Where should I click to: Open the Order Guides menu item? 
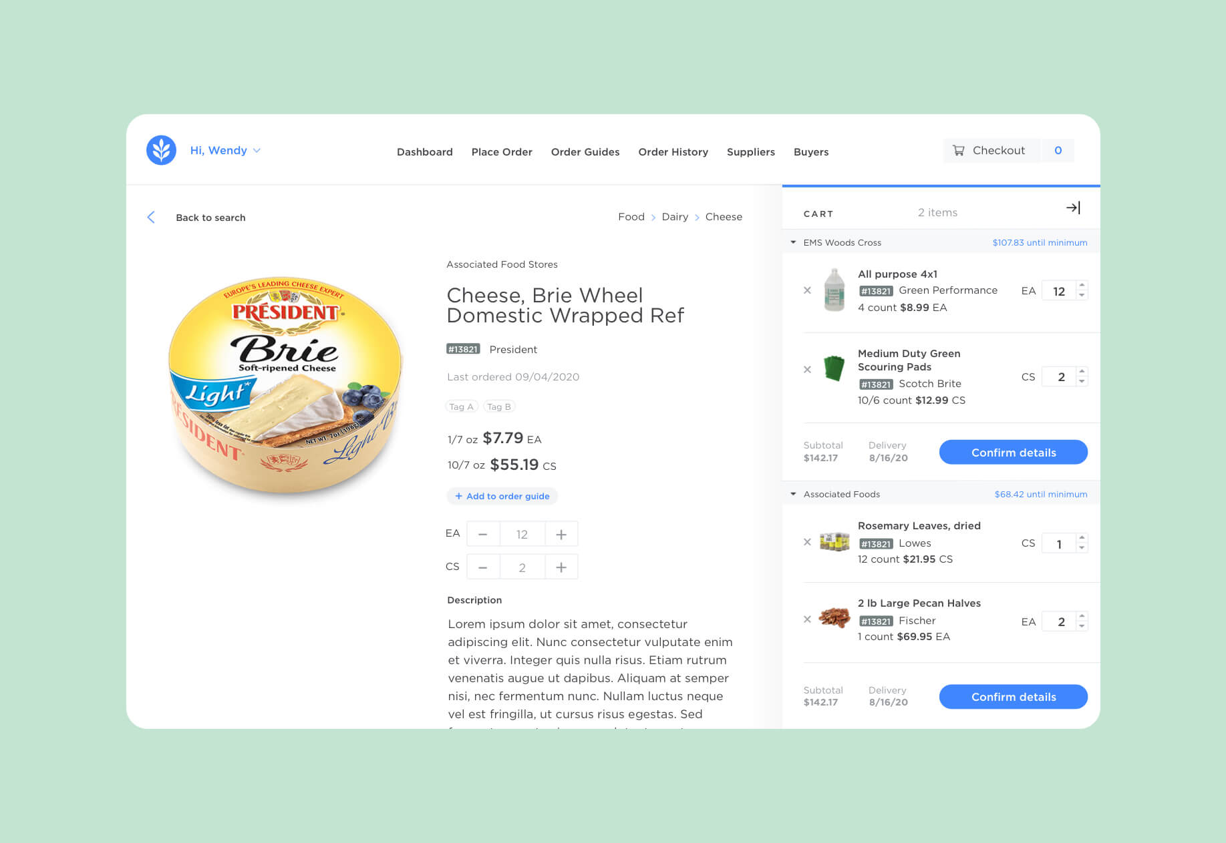click(585, 152)
